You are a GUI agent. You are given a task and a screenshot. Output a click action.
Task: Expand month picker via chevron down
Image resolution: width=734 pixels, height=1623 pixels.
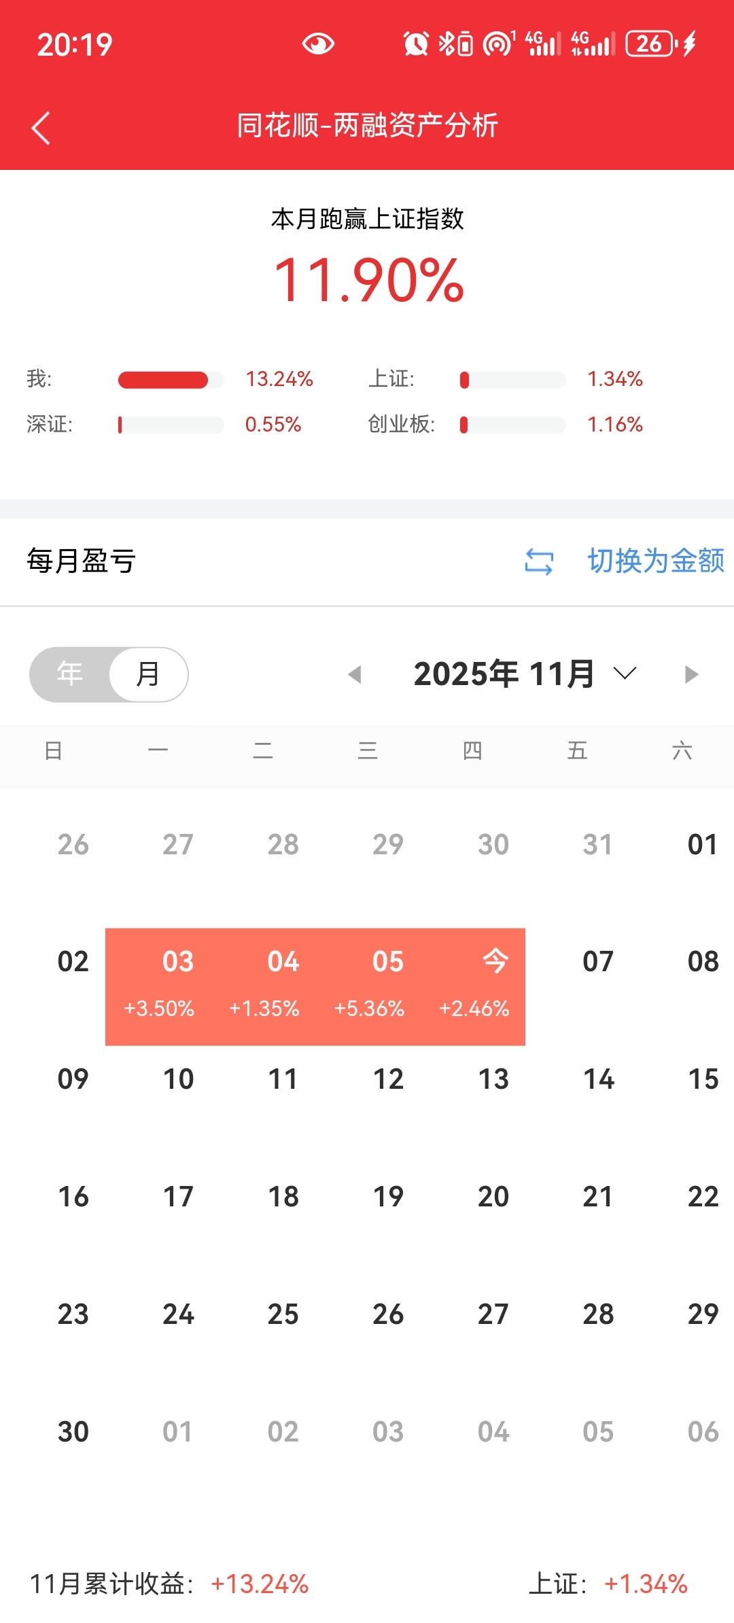click(625, 674)
